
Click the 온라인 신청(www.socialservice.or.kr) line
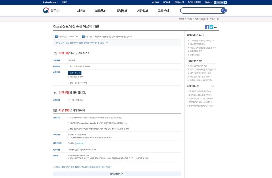click(x=97, y=123)
